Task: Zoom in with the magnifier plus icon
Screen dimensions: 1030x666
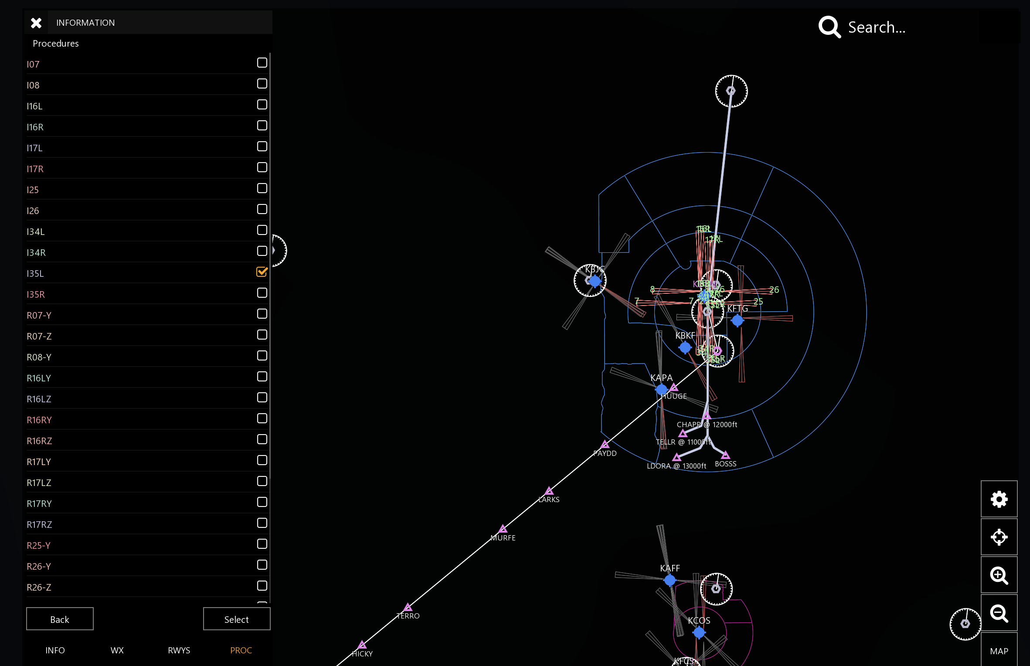Action: point(999,575)
